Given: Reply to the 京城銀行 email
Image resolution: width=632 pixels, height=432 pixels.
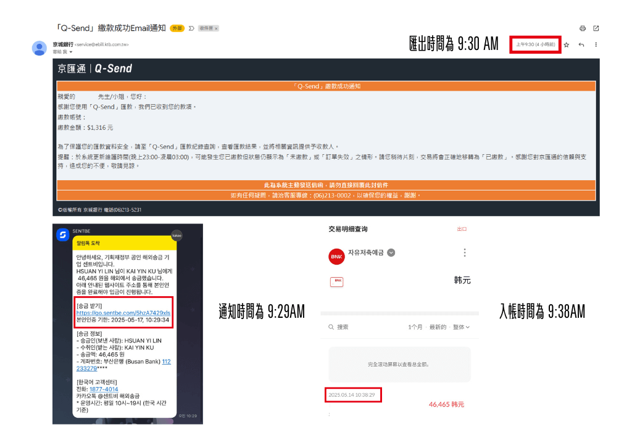Looking at the screenshot, I should coord(581,44).
